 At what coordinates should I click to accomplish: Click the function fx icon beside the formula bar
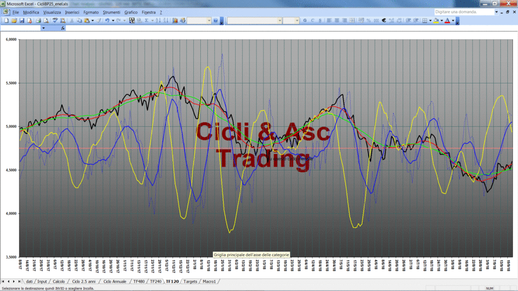(63, 28)
